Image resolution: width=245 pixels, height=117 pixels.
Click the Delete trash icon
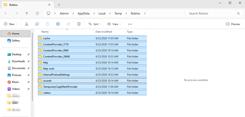pos(79,24)
